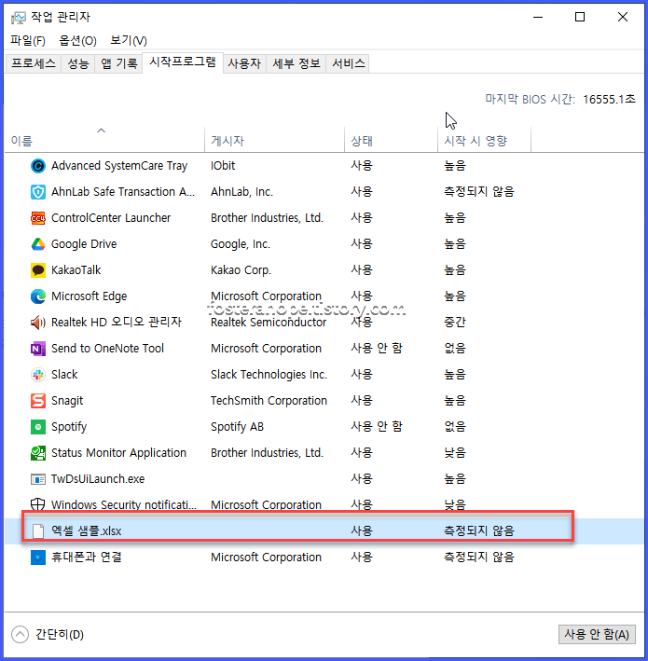Select the Realtek HD 오디오 관리자 entry
648x661 pixels.
117,323
